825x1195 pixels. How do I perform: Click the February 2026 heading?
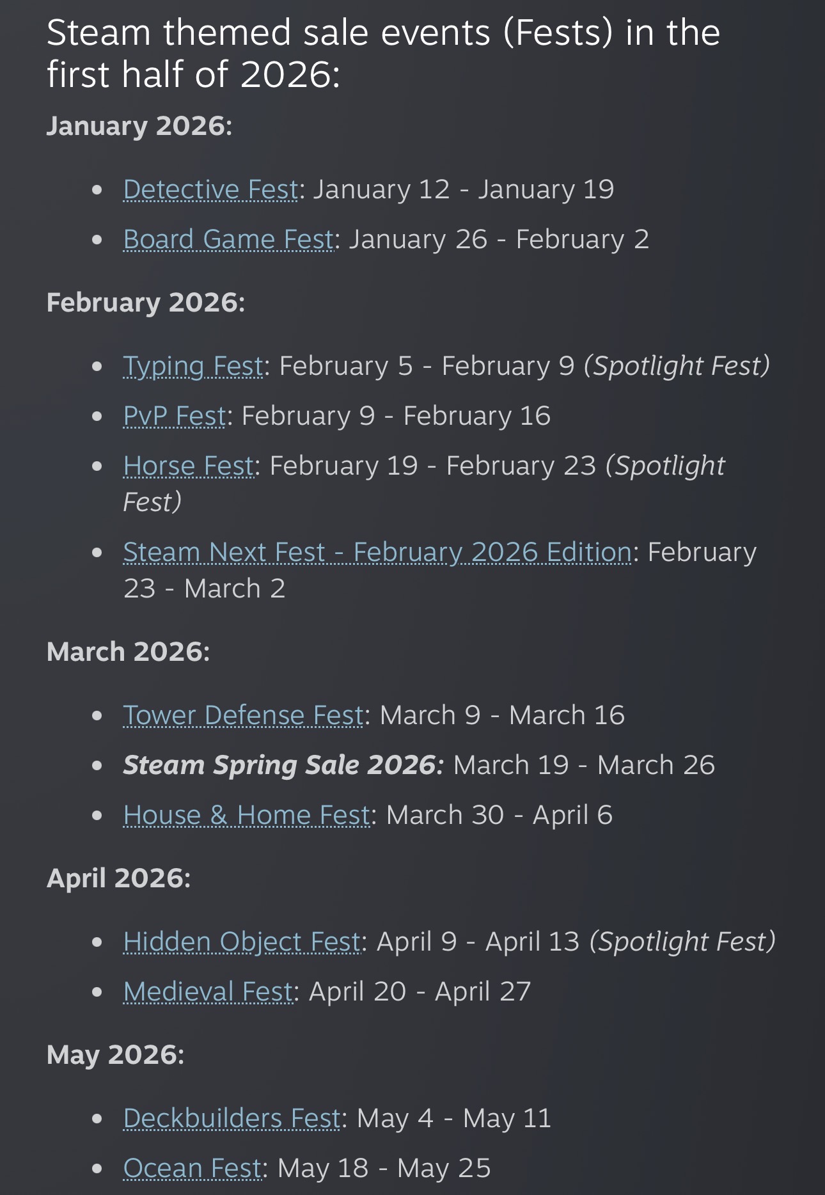coord(145,303)
